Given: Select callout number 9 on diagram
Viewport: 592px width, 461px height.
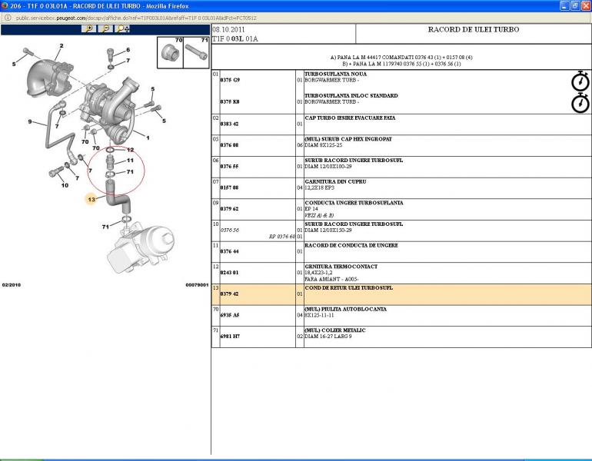Looking at the screenshot, I should [x=30, y=121].
